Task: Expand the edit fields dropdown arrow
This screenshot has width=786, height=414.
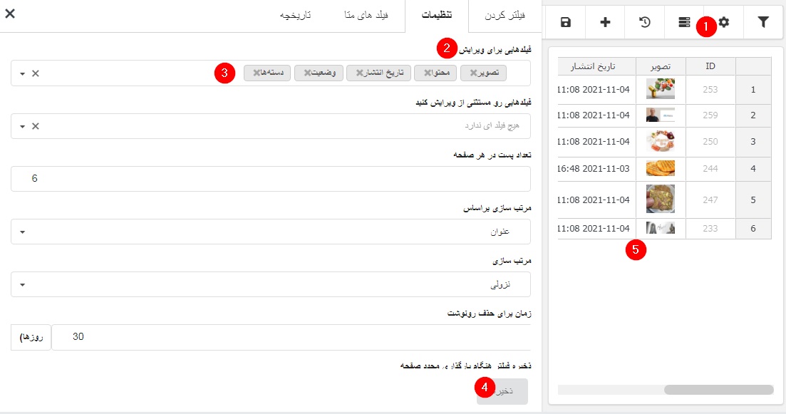Action: 22,73
